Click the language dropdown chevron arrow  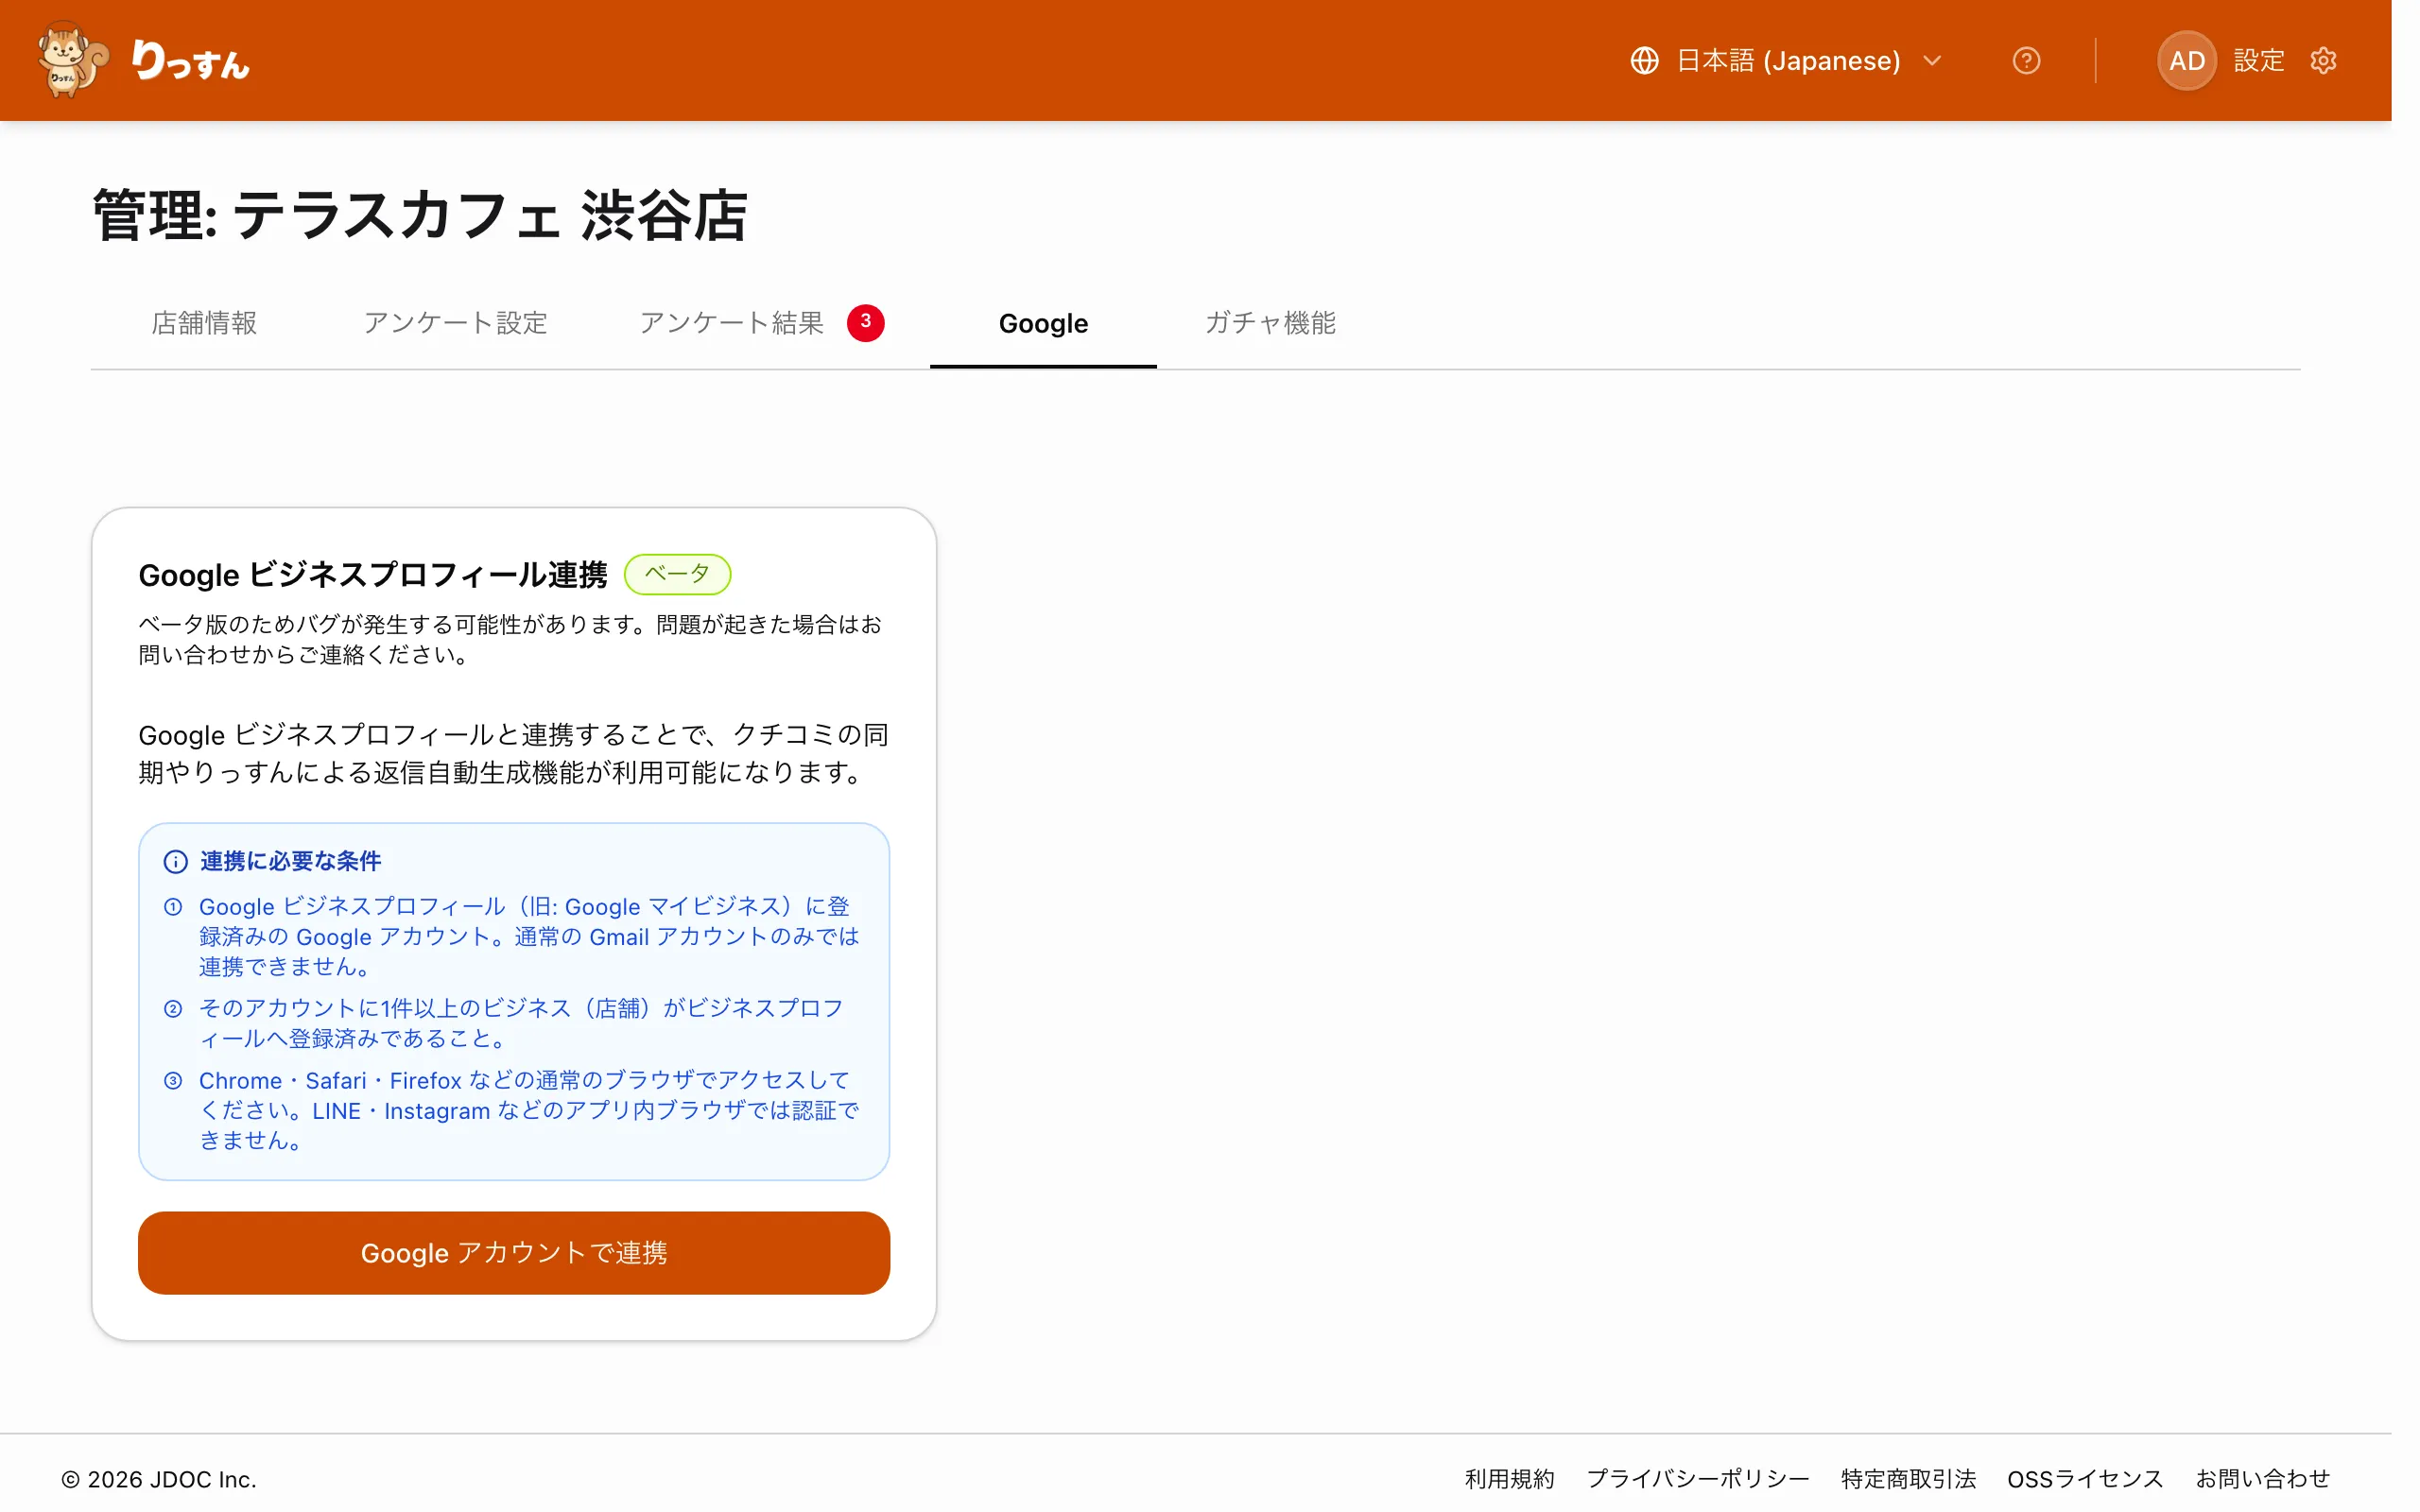1932,61
